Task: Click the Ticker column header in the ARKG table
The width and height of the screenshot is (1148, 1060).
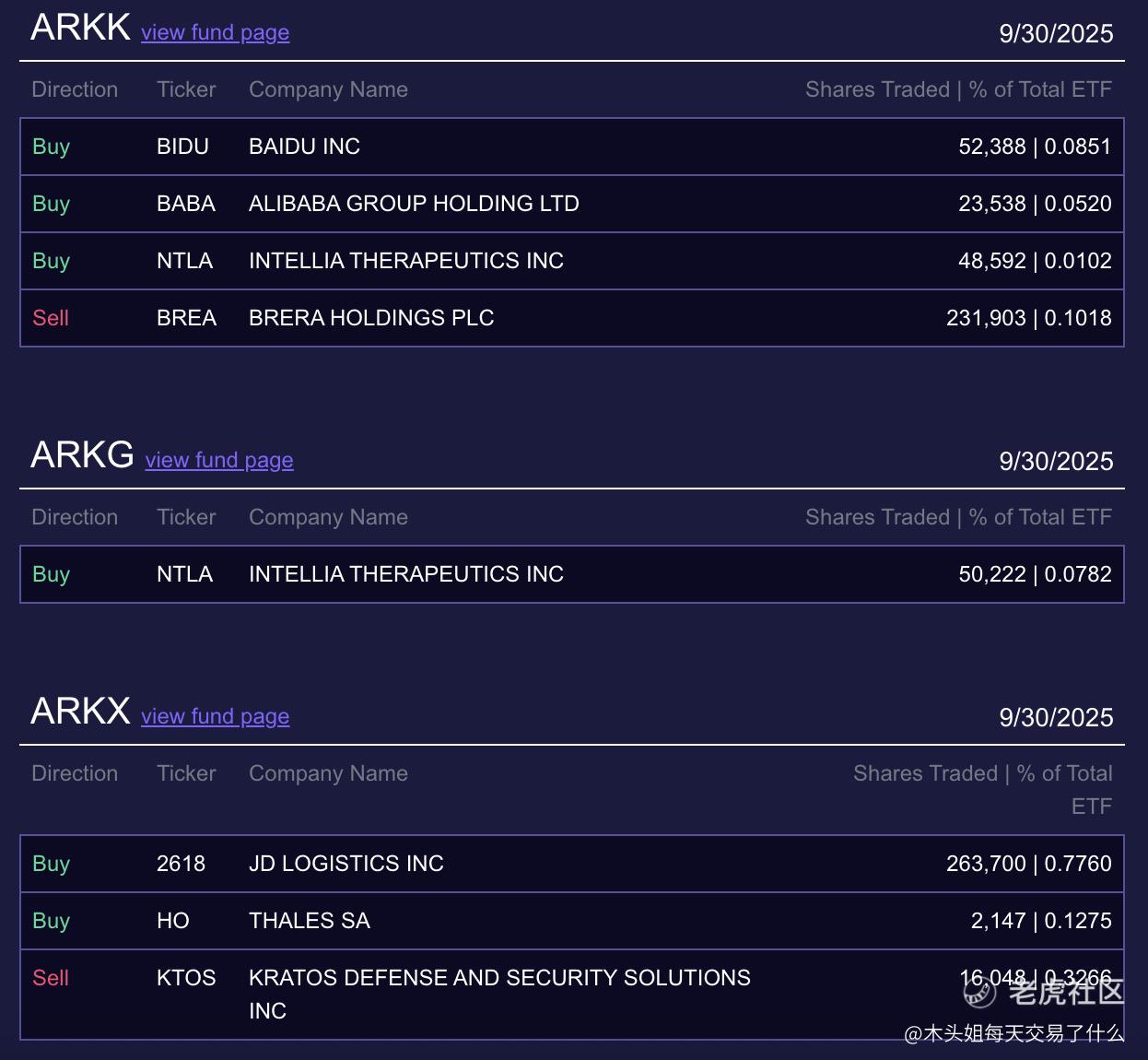Action: click(186, 517)
